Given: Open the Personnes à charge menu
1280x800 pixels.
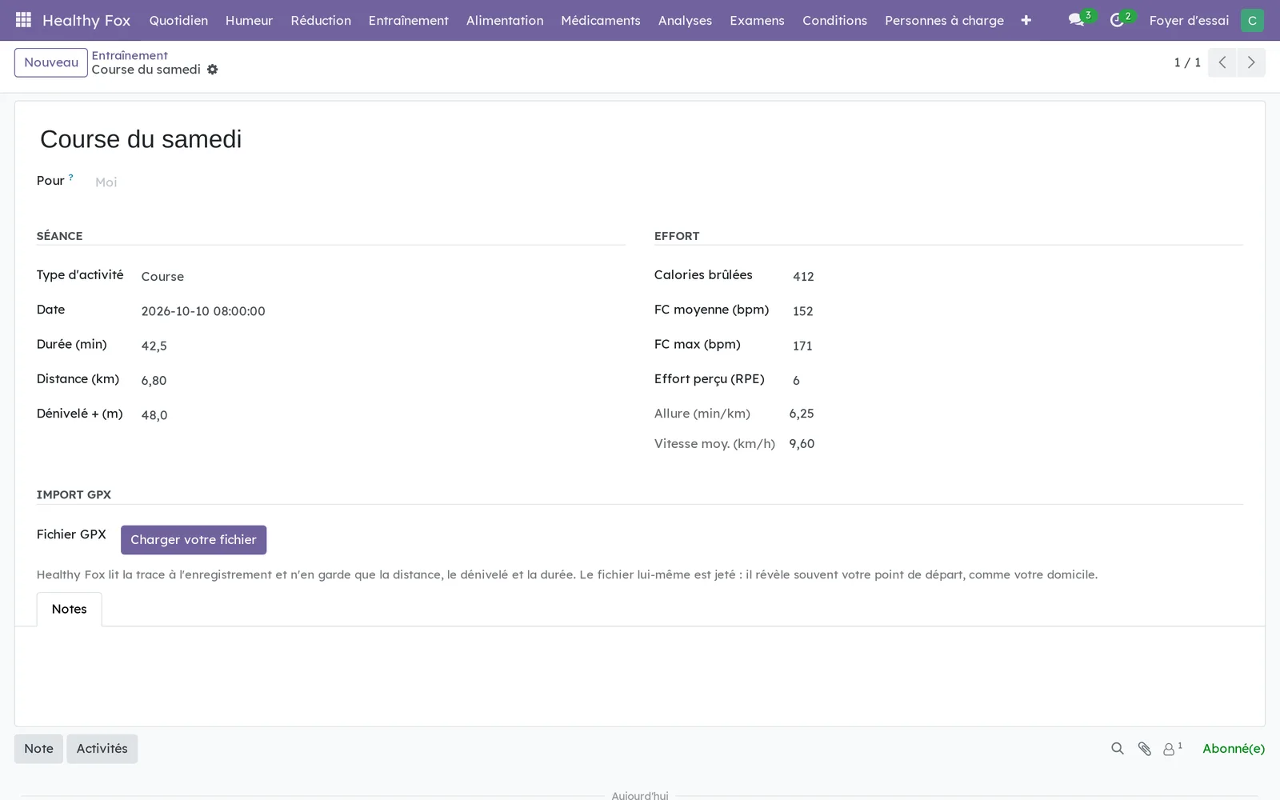Looking at the screenshot, I should tap(944, 20).
